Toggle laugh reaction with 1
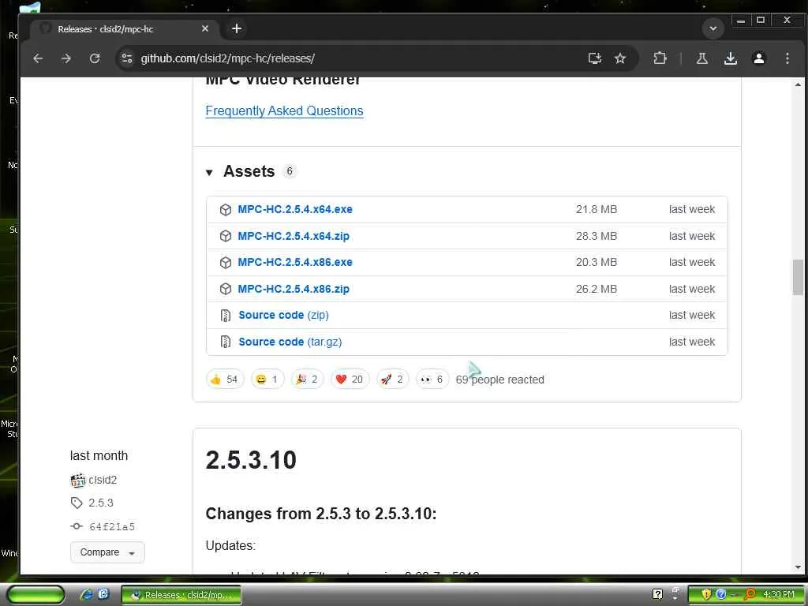 [267, 380]
